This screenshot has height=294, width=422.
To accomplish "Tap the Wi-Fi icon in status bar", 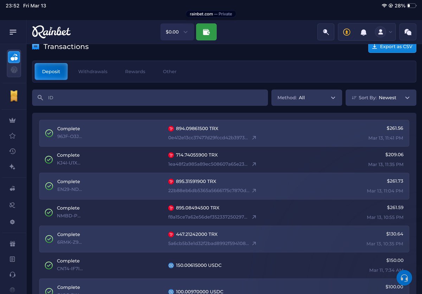I will point(384,6).
